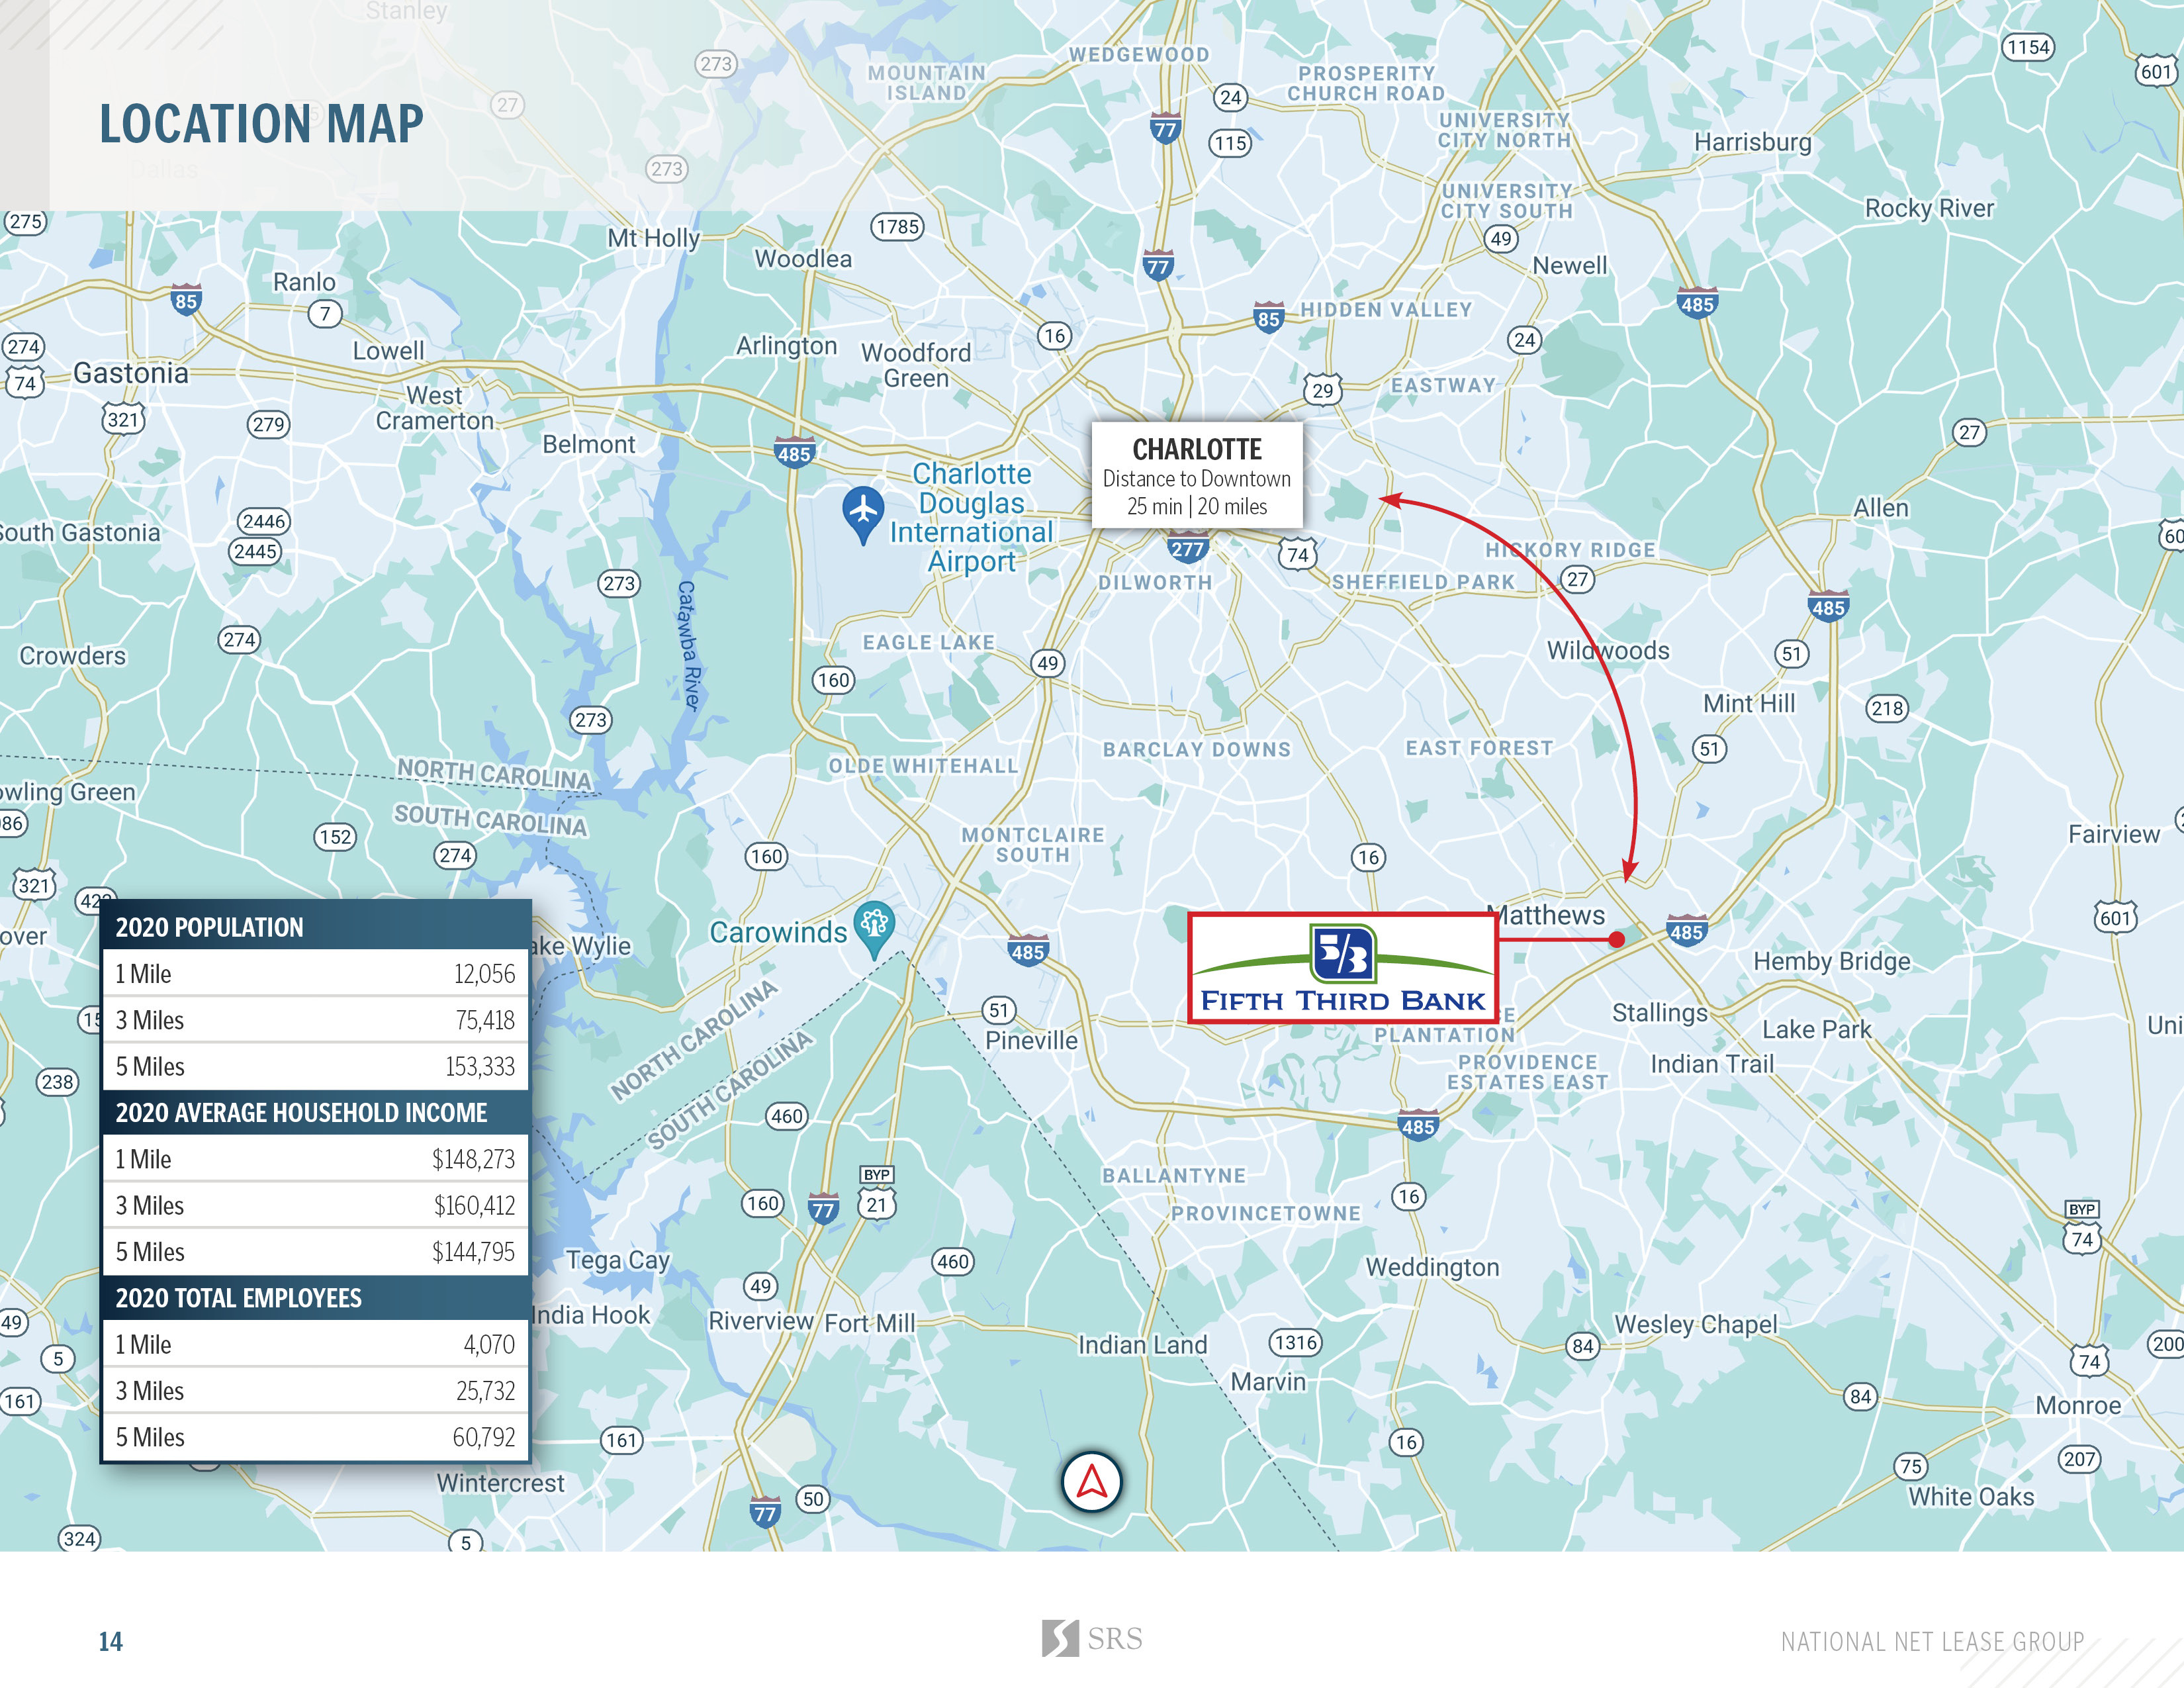Image resolution: width=2184 pixels, height=1688 pixels.
Task: Click the Indian Trail label
Action: point(1712,1064)
